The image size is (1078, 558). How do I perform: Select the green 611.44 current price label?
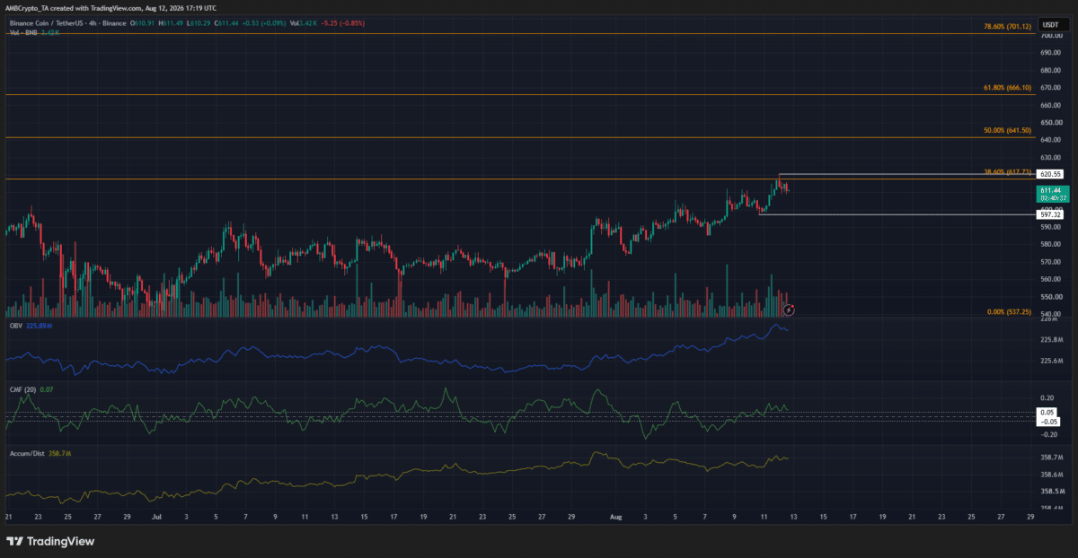tap(1051, 194)
